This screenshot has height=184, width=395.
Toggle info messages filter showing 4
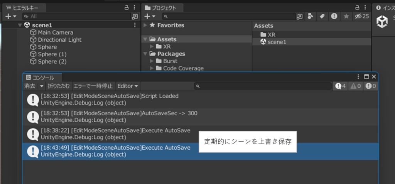(x=340, y=86)
